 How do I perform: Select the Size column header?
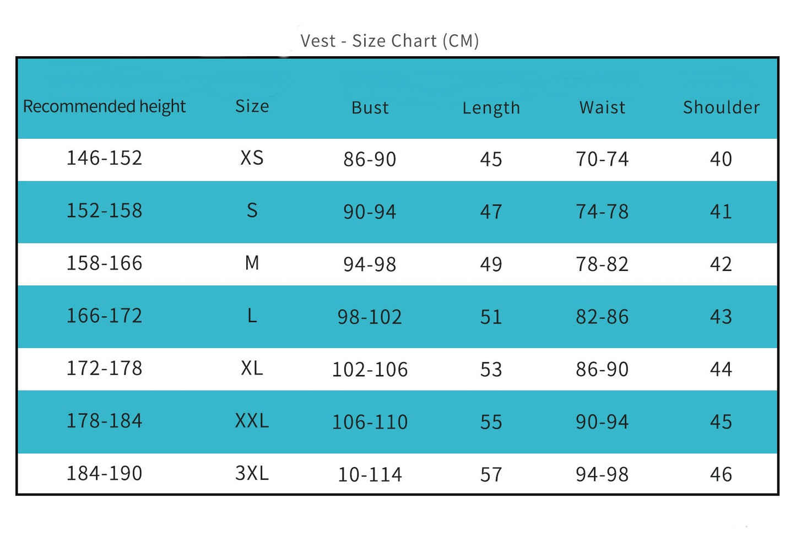pos(252,106)
